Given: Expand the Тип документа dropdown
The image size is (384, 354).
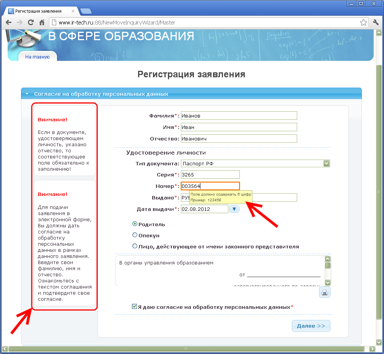Looking at the screenshot, I should click(x=327, y=163).
